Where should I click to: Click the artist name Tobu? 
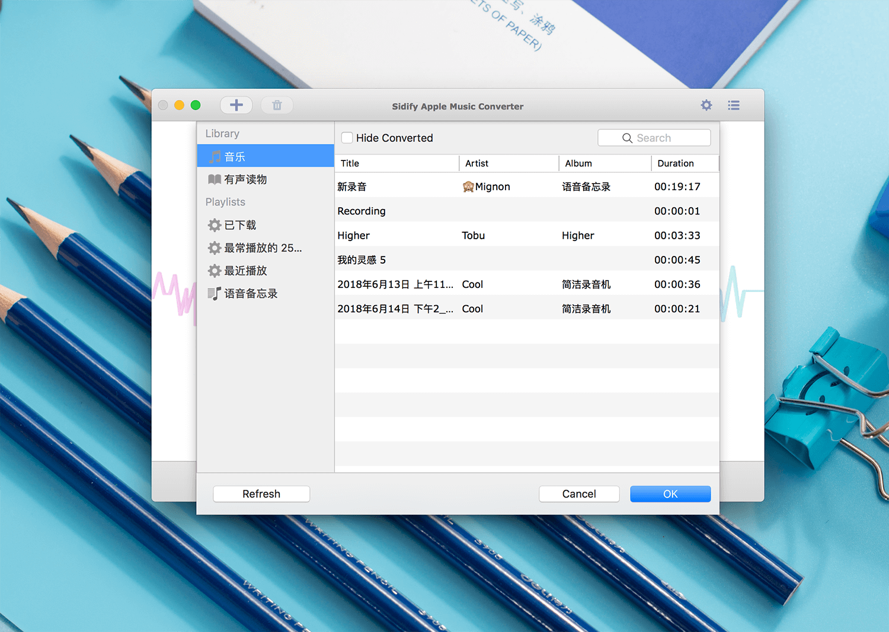(474, 236)
